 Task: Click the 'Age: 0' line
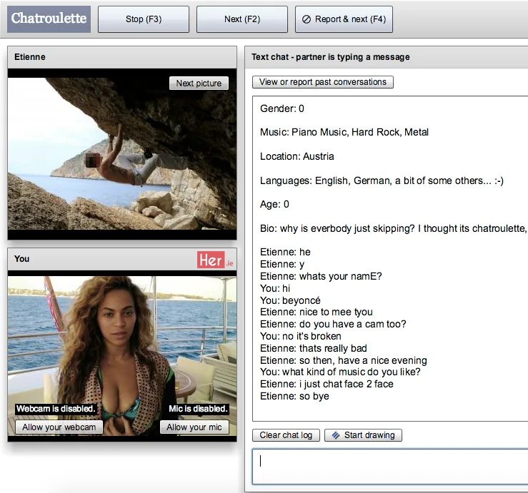pos(274,204)
